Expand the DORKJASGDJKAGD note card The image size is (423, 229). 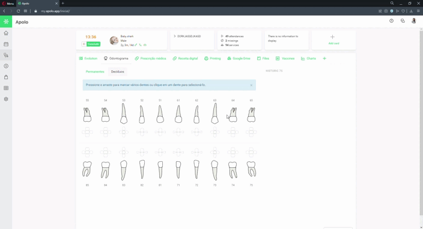[x=174, y=36]
